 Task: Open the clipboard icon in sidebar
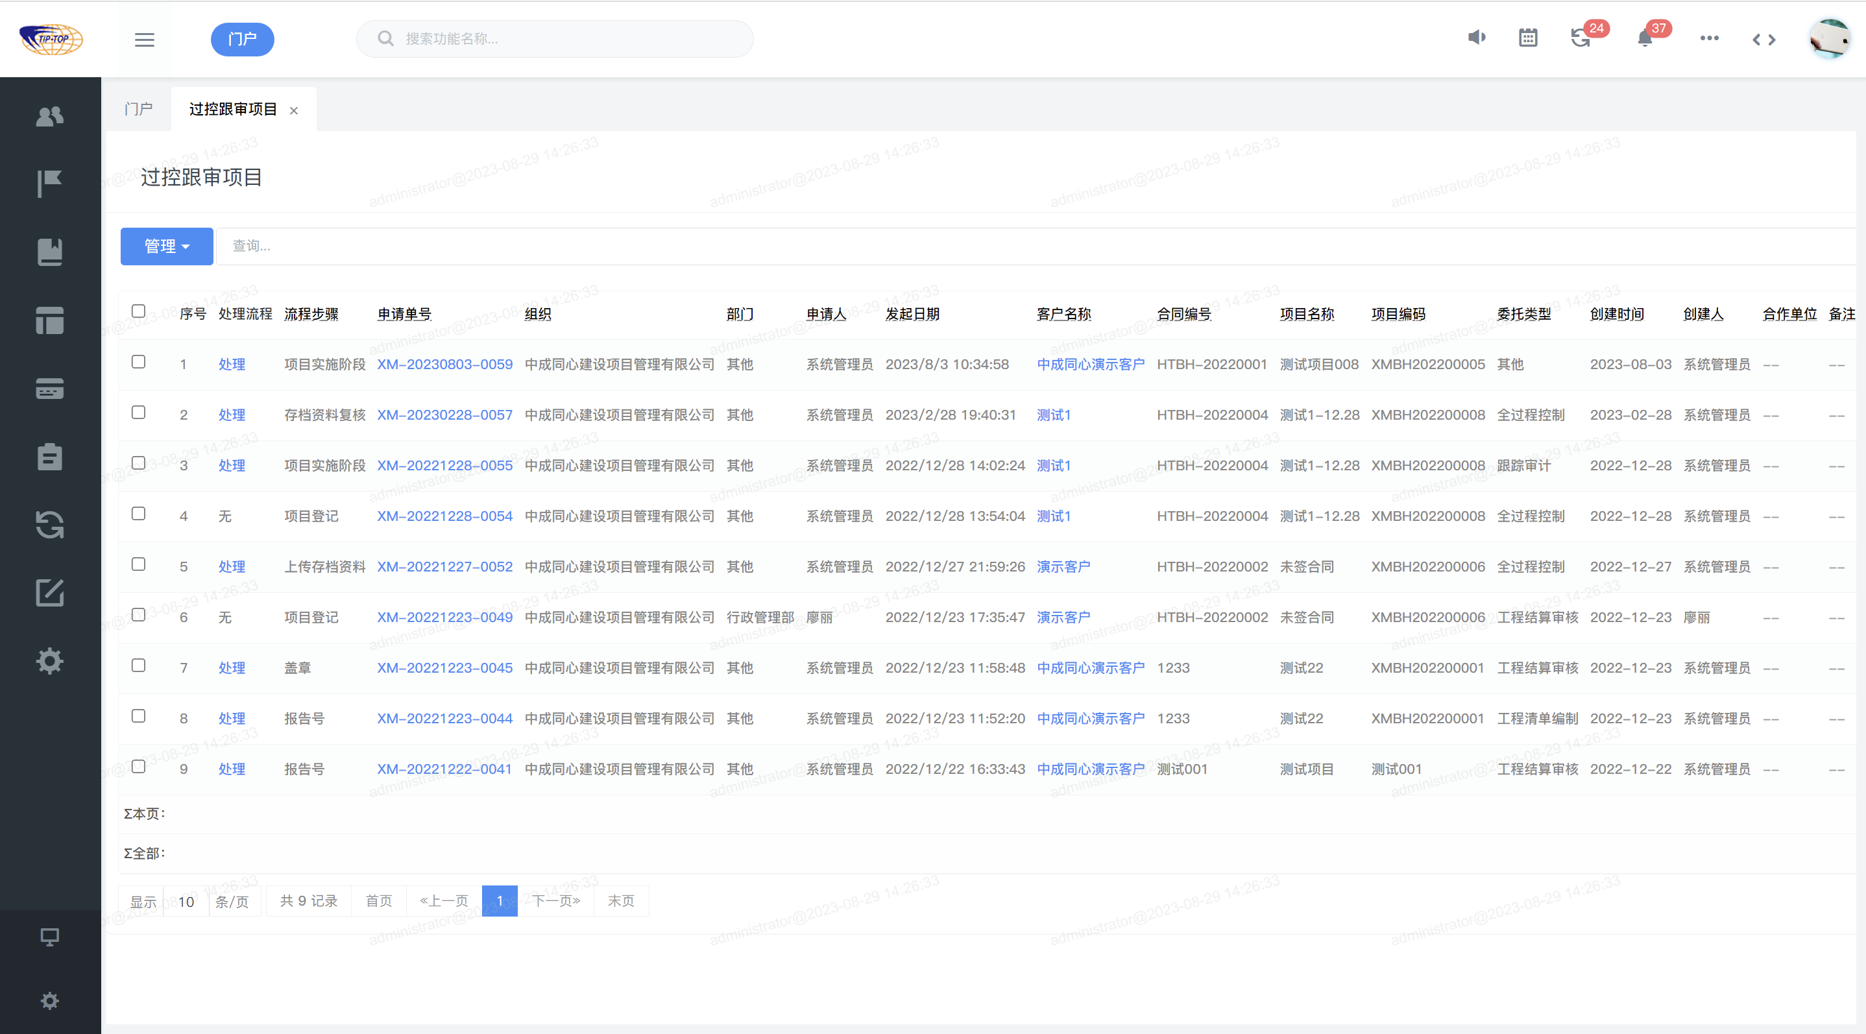(x=49, y=456)
